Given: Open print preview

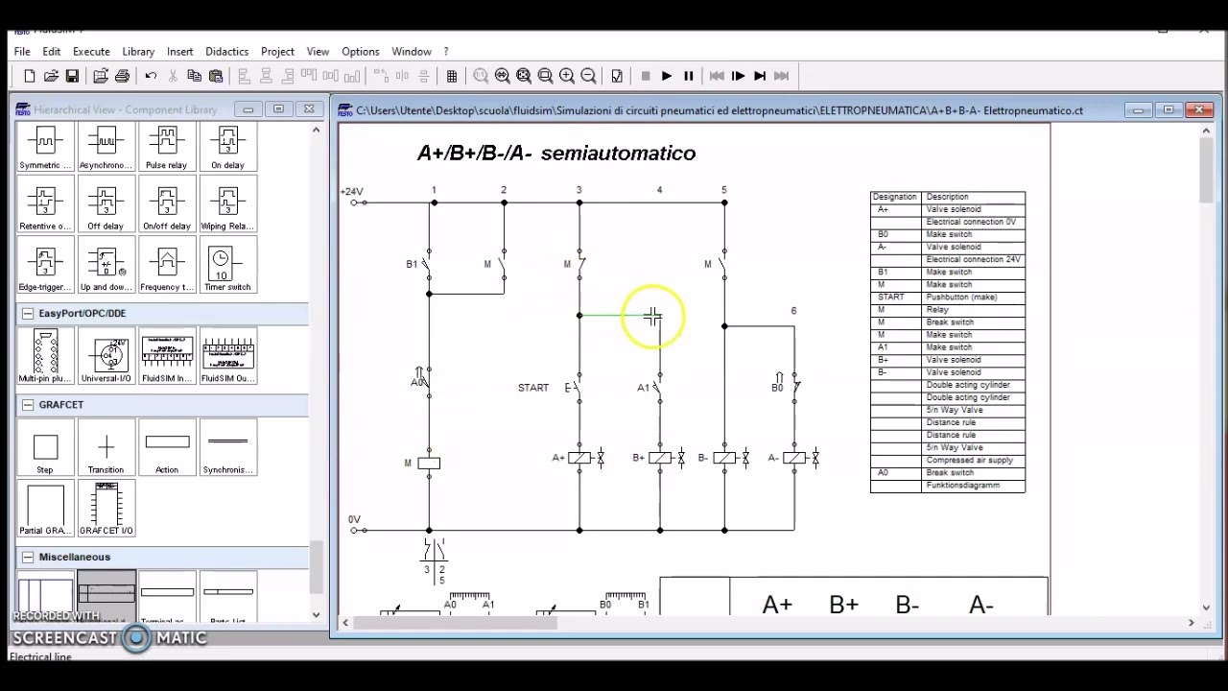Looking at the screenshot, I should pos(101,76).
